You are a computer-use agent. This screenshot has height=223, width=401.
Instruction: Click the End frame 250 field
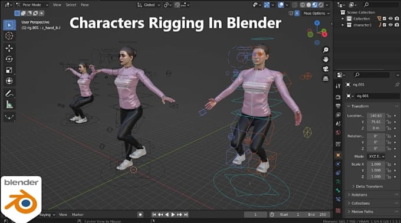[x=317, y=215]
